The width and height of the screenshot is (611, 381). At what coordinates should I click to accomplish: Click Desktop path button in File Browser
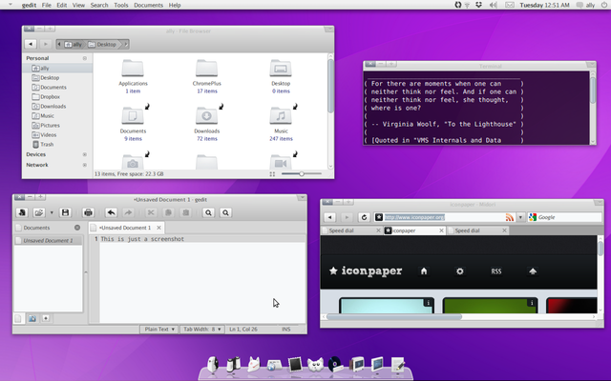[102, 45]
